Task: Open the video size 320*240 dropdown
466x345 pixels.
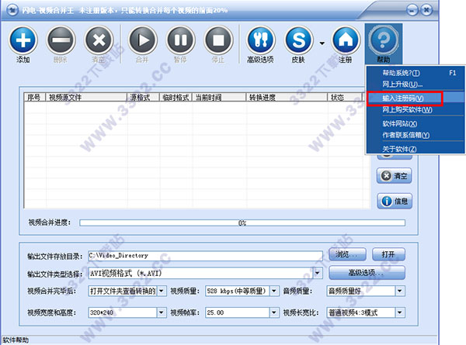Action: click(x=160, y=312)
